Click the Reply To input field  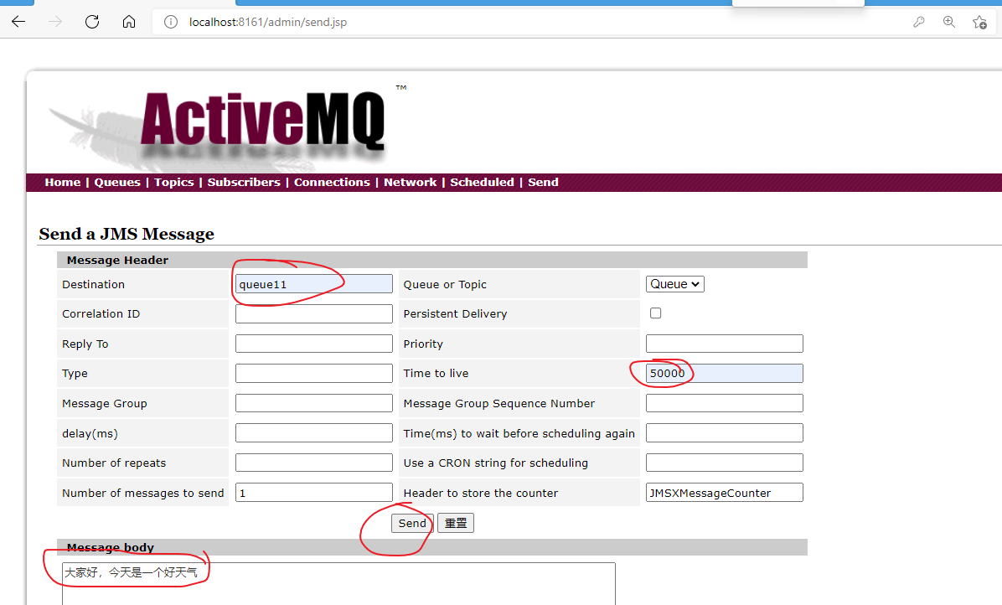pyautogui.click(x=314, y=343)
